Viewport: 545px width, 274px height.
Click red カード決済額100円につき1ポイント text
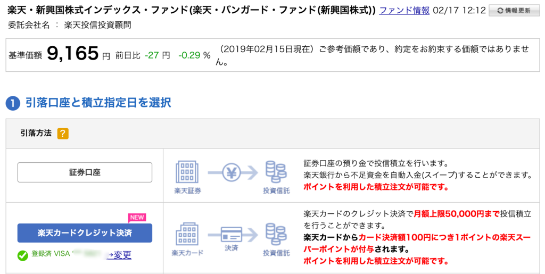tap(417, 244)
